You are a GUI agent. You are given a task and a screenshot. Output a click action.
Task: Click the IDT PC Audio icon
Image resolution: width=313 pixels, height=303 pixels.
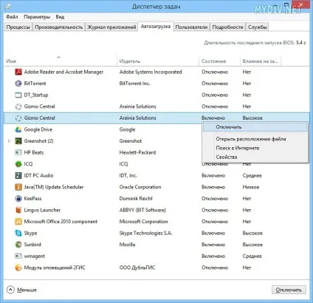18,176
